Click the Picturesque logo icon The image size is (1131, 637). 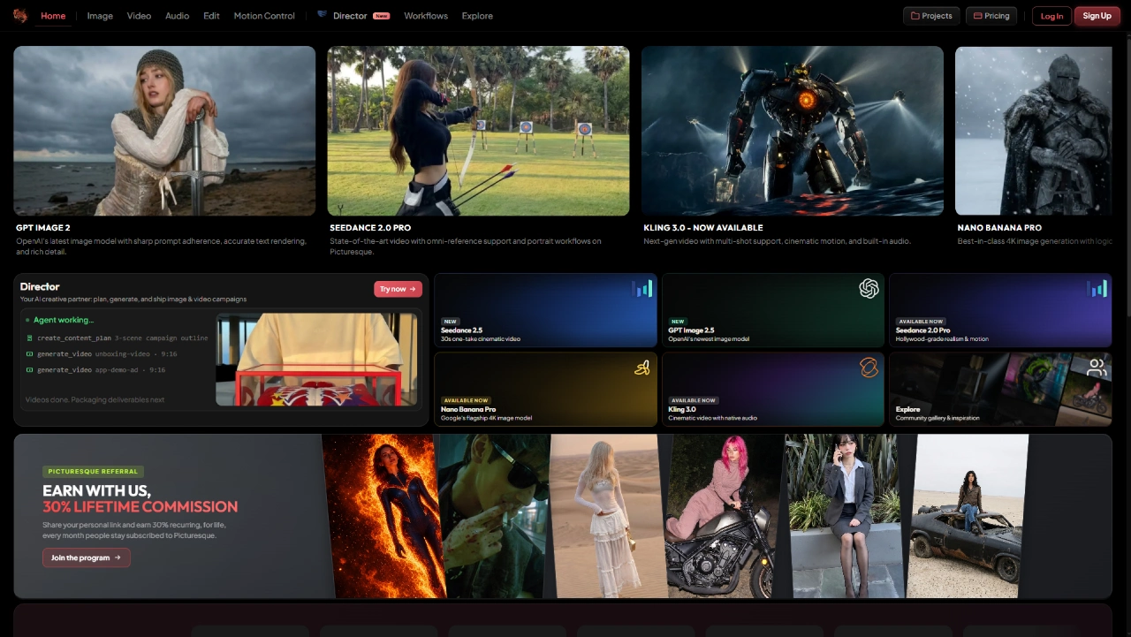(20, 15)
